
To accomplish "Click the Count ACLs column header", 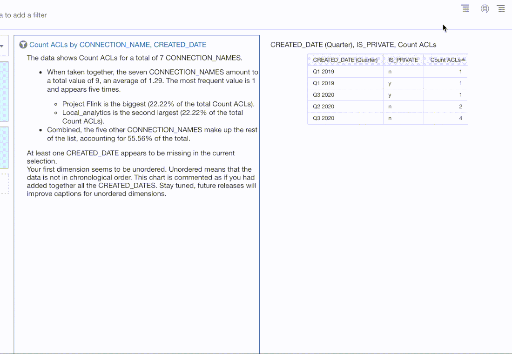I will pyautogui.click(x=445, y=60).
